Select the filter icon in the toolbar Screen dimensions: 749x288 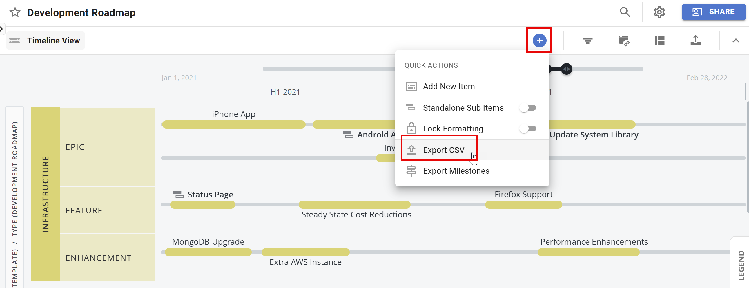coord(587,41)
